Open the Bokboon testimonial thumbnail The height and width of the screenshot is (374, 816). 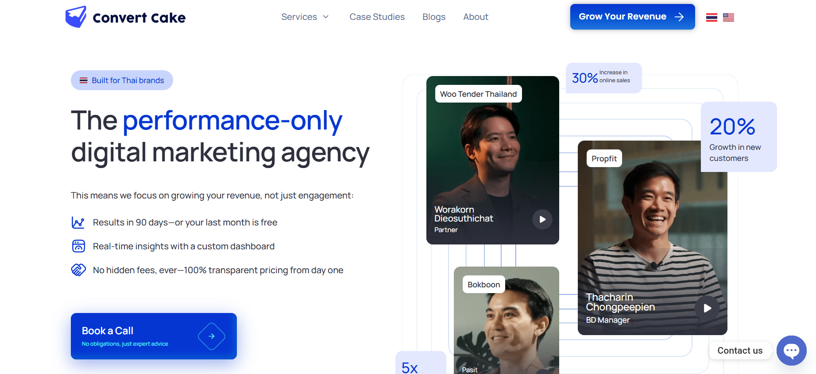coord(507,320)
